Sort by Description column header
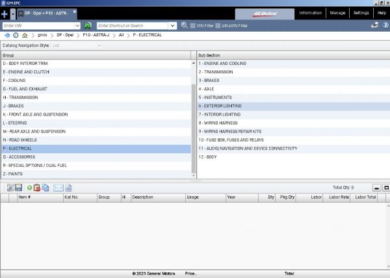Screen dimensions: 390x278 (158, 197)
